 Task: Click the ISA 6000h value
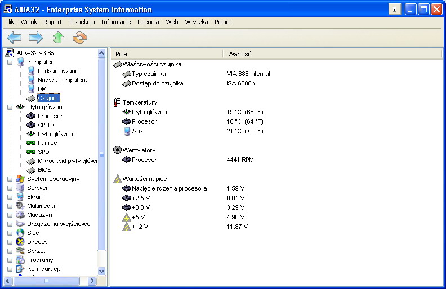pos(240,83)
